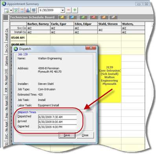The width and height of the screenshot is (156, 154).
Task: Click the new appointment icon in toolbar
Action: click(6, 10)
